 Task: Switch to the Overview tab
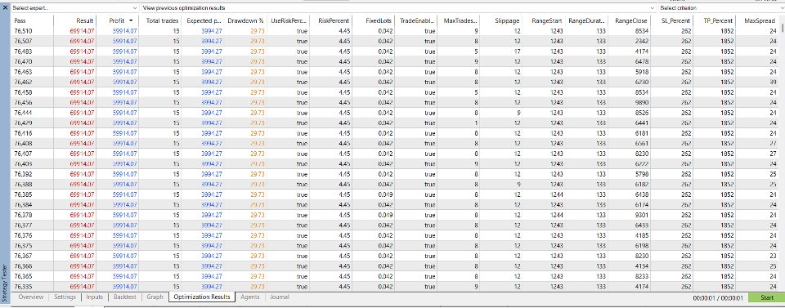pos(30,297)
